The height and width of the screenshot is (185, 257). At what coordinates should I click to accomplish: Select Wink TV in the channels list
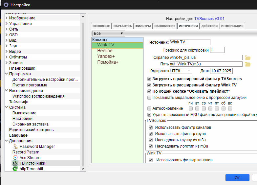(x=117, y=45)
